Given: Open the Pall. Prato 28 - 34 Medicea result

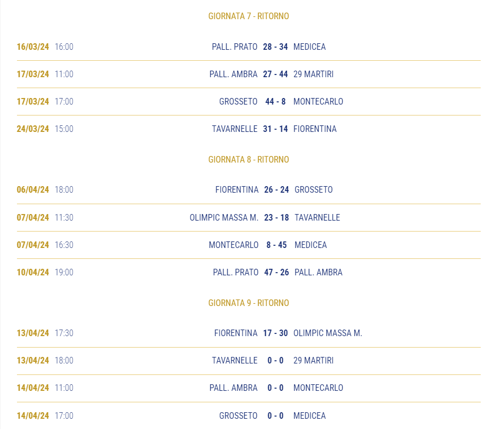Looking at the screenshot, I should pos(275,47).
